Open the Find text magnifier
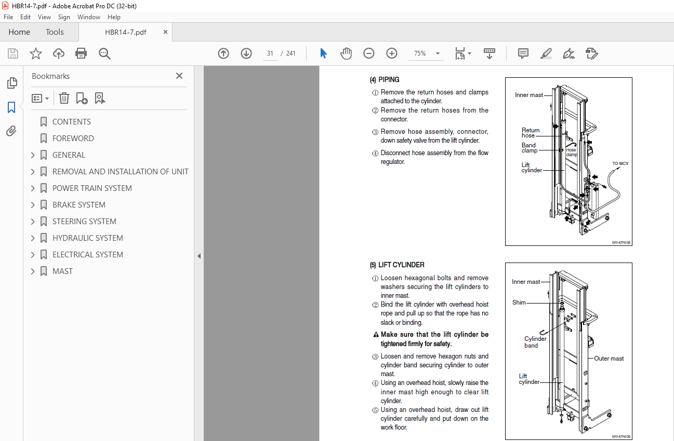The width and height of the screenshot is (674, 441). click(x=105, y=53)
